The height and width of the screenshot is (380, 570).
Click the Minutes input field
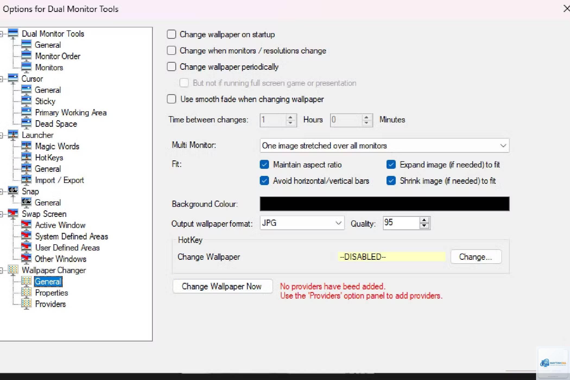[346, 120]
